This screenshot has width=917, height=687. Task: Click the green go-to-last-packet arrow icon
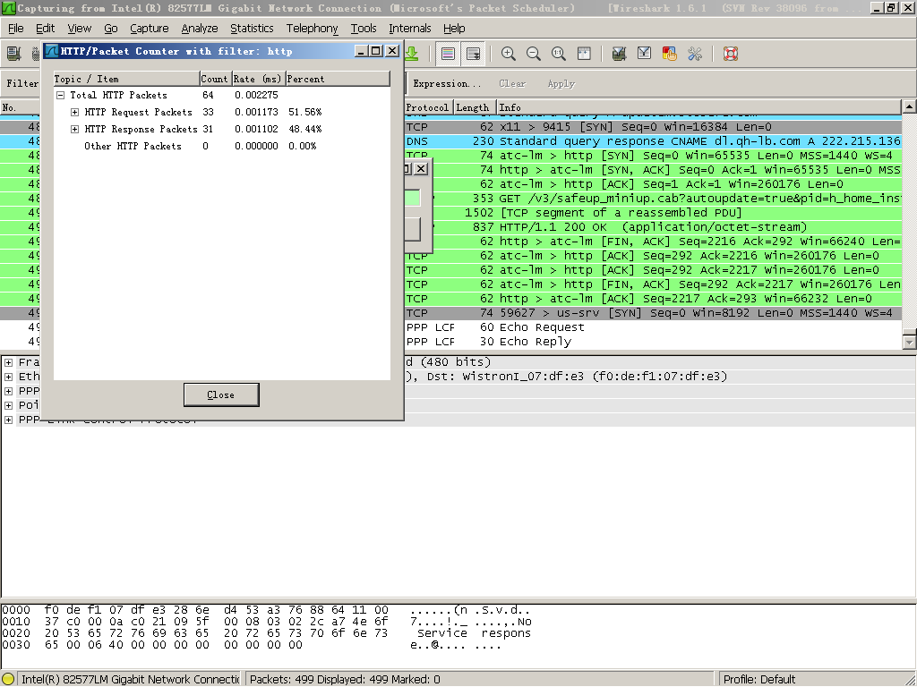click(412, 54)
